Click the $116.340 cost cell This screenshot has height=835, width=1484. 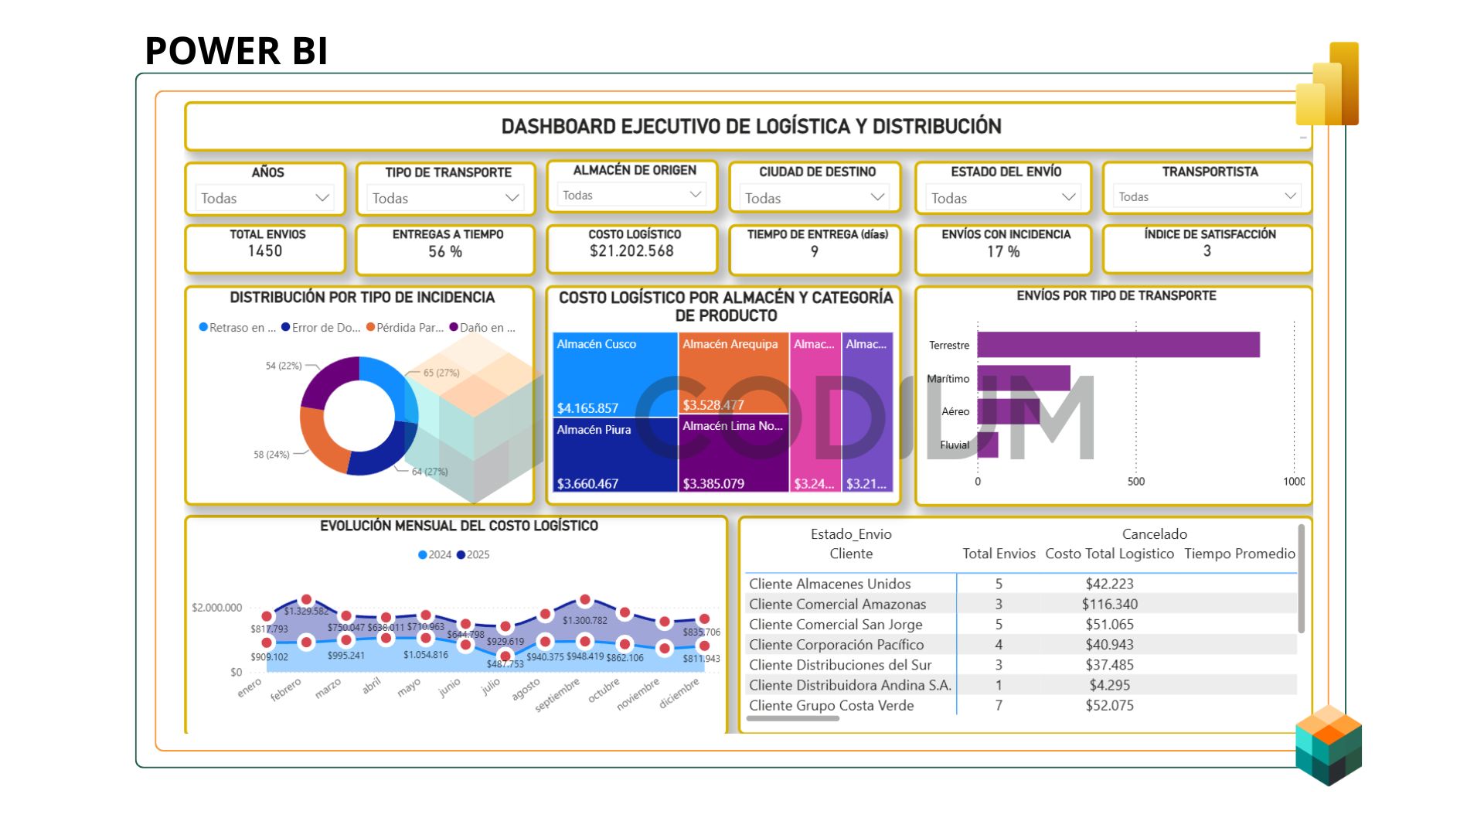pyautogui.click(x=1109, y=604)
